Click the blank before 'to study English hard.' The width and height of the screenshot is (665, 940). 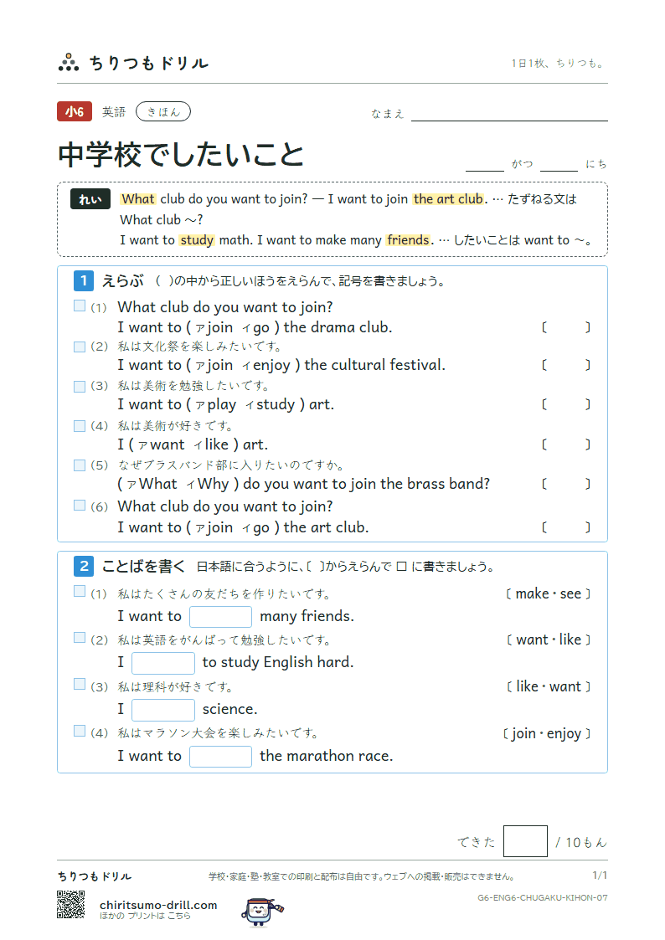coord(163,663)
